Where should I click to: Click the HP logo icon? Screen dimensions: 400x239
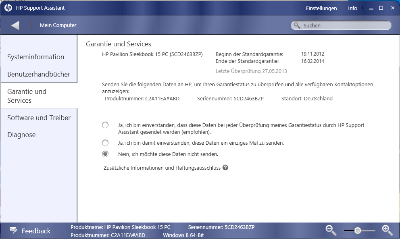[8, 8]
